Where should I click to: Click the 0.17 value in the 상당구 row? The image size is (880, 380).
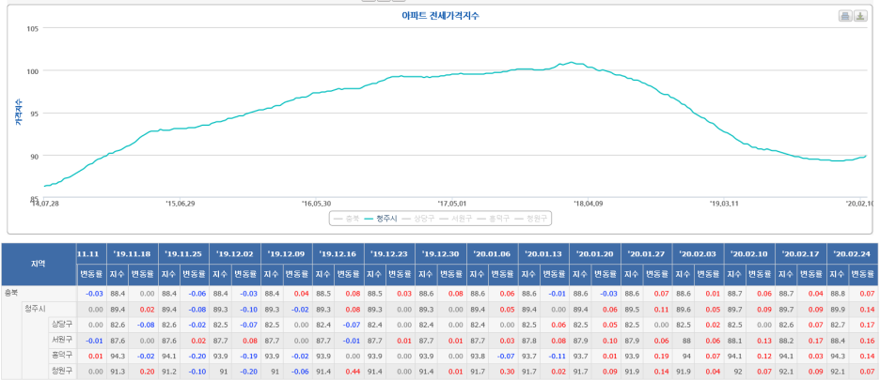(867, 325)
